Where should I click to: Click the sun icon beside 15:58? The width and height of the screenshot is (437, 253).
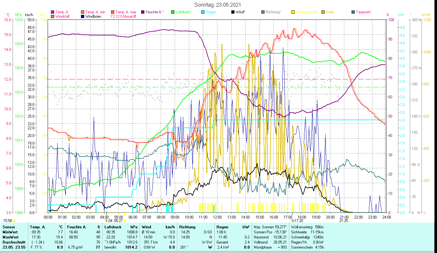(14, 221)
